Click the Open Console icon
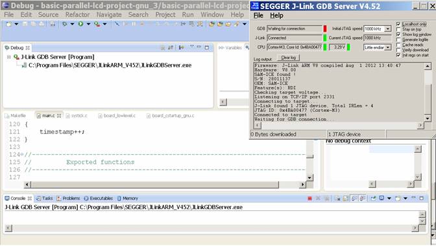The image size is (436, 246). 398,198
